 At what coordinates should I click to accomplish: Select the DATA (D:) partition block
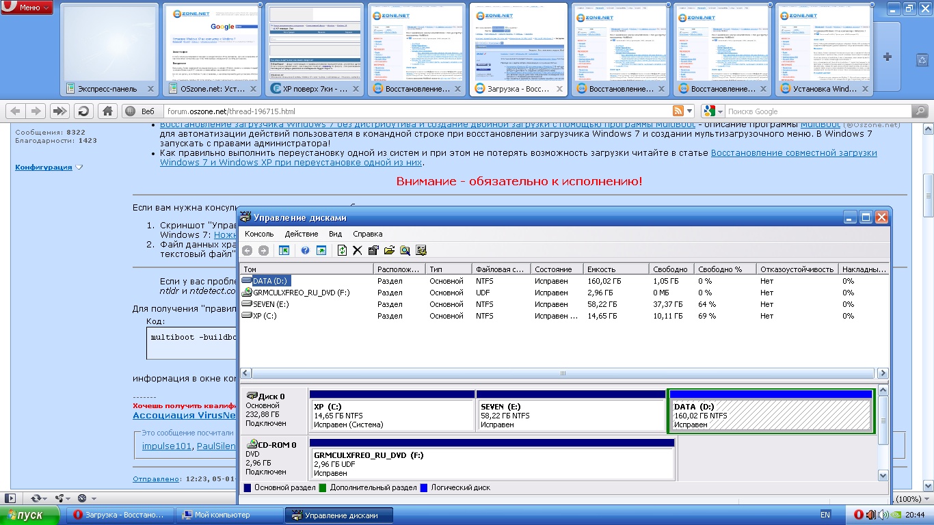point(771,415)
